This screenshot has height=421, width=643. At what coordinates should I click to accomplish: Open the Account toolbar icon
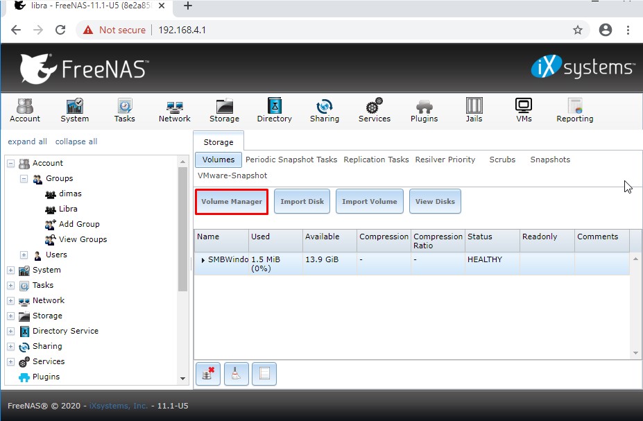click(24, 110)
